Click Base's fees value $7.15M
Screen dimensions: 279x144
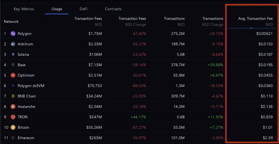95,65
